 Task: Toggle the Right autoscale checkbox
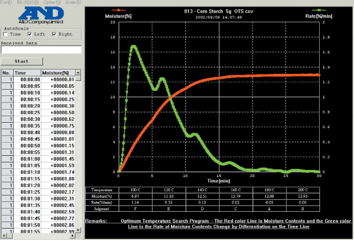point(54,34)
